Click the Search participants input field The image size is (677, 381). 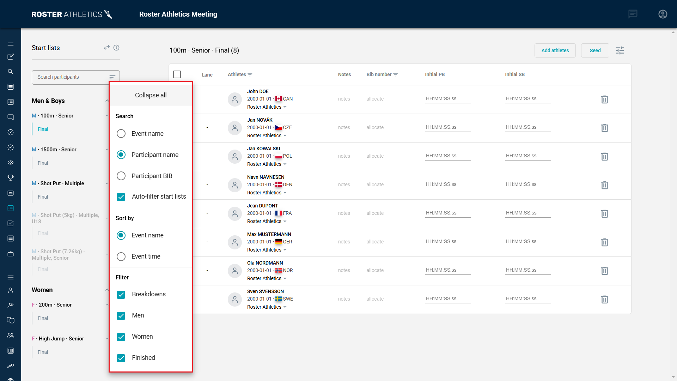click(x=71, y=77)
